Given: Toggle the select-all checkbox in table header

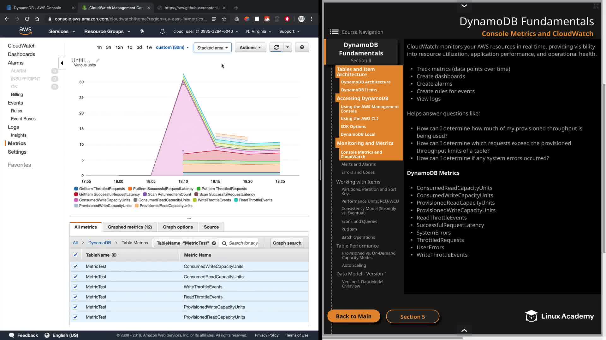Looking at the screenshot, I should (x=75, y=255).
